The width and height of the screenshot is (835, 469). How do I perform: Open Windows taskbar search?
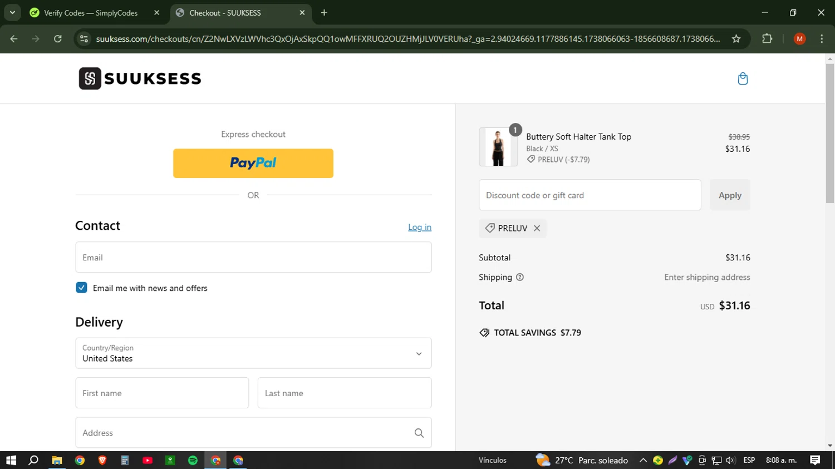[x=33, y=460]
